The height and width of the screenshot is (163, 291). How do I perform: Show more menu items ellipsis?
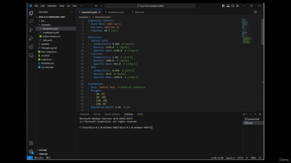[x=81, y=6]
